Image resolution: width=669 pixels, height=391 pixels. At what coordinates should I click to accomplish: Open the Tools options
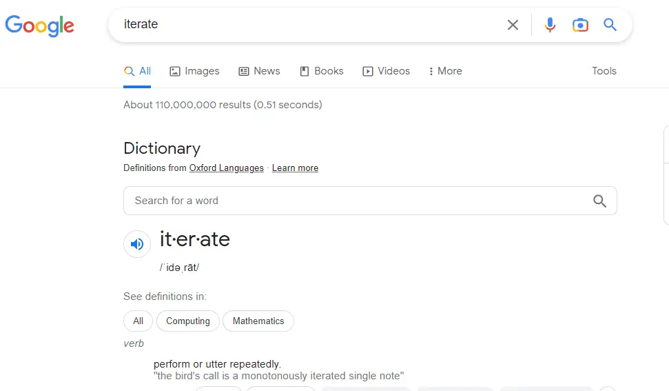(x=604, y=71)
